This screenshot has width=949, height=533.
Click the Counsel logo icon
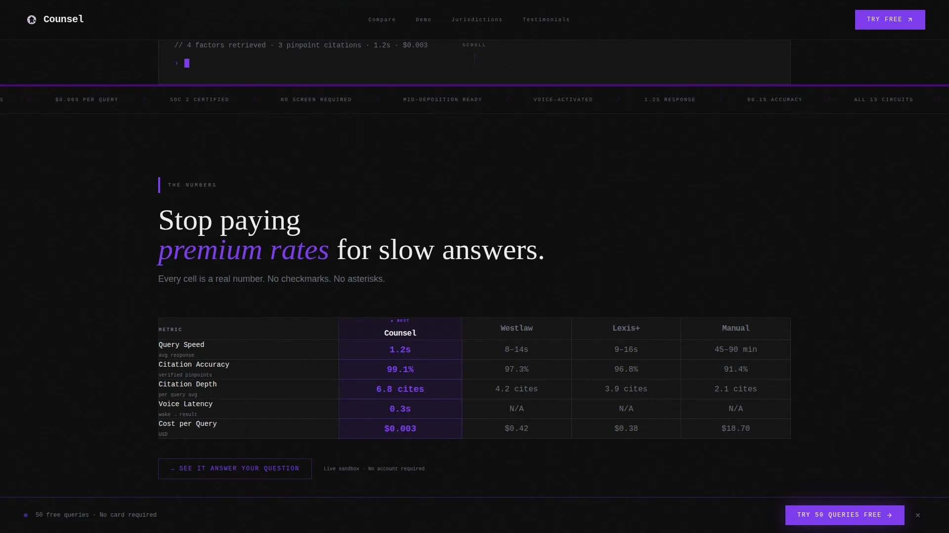[32, 20]
